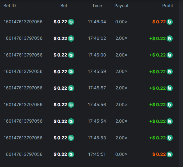This screenshot has height=167, width=183.
Task: Open bet ID of the 17:45:51 row
Action: [x=23, y=154]
